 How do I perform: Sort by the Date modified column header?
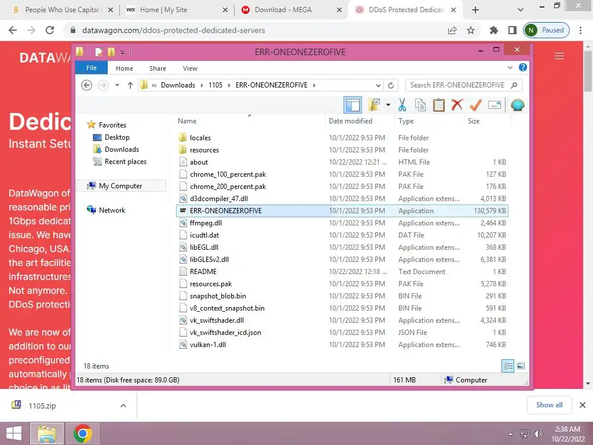click(x=350, y=121)
